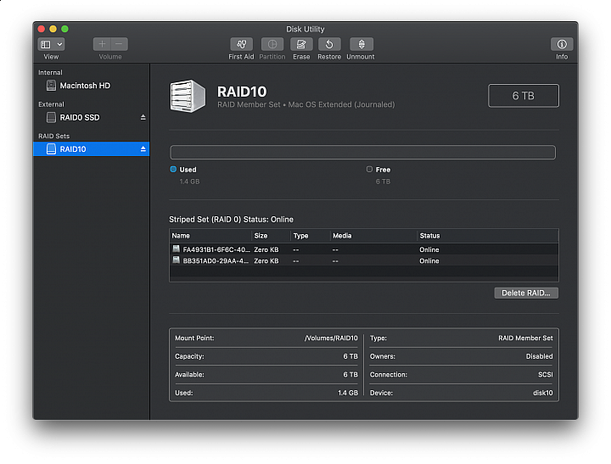611x464 pixels.
Task: Click the RAID Member Set type value
Action: click(x=525, y=338)
